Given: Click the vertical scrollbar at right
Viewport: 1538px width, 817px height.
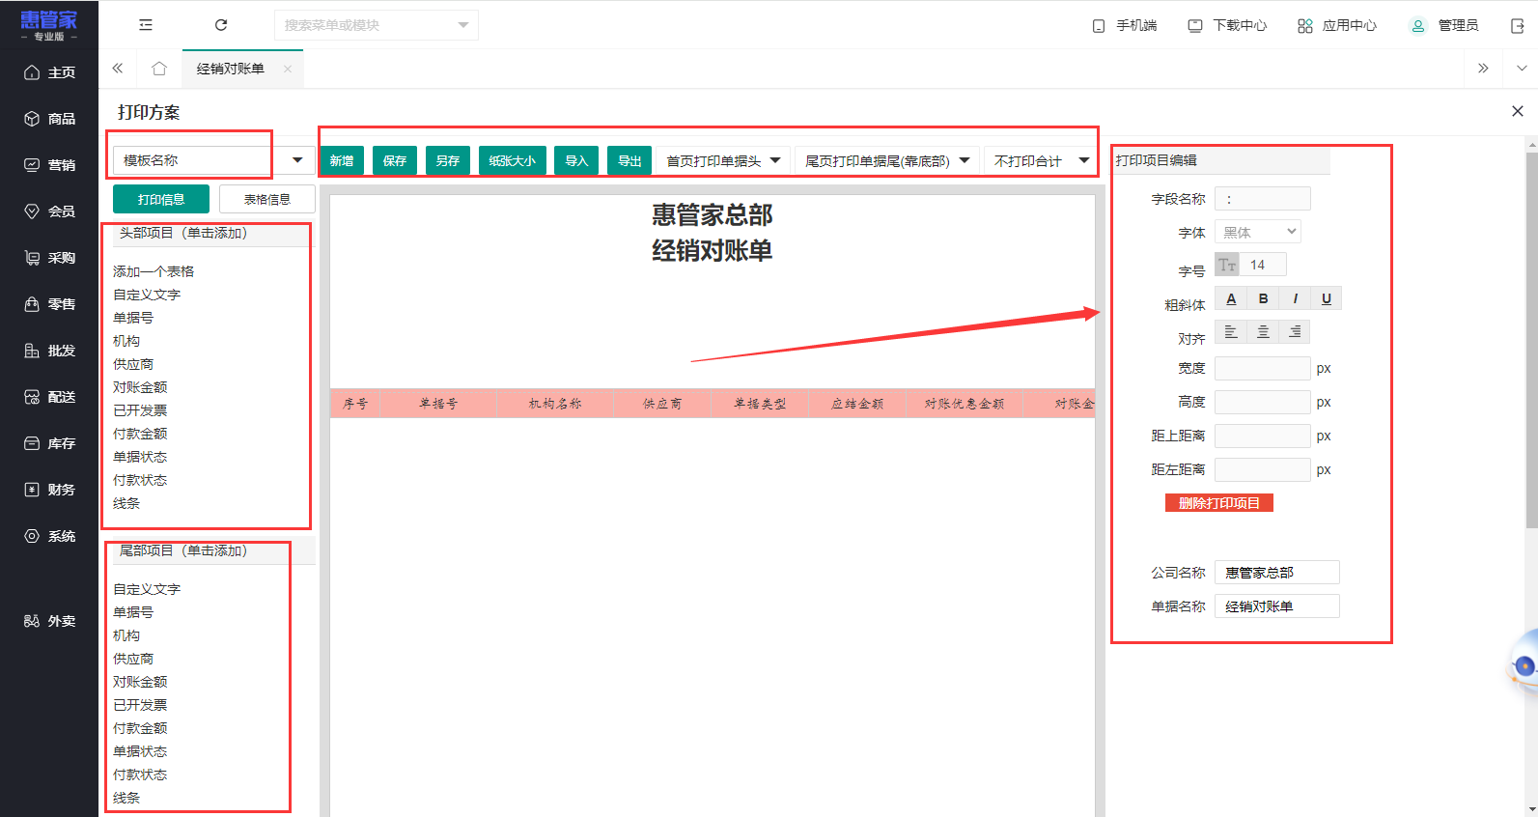Looking at the screenshot, I should [1531, 338].
